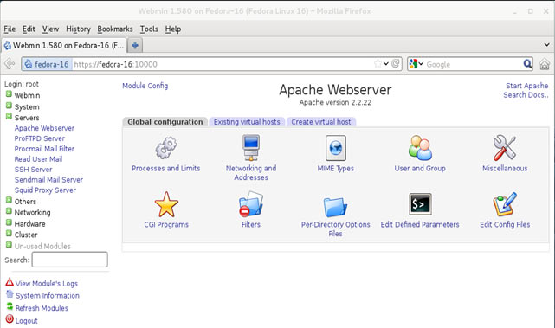Viewport: 555px width, 328px height.
Task: Open the Help menu
Action: pos(173,29)
